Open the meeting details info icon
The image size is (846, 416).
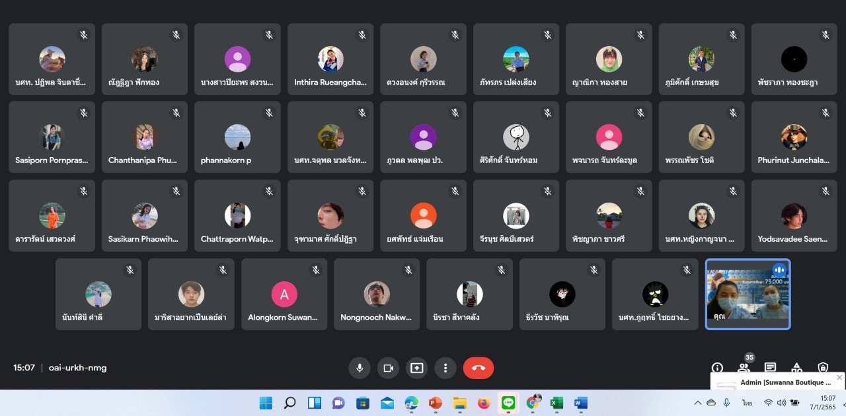coord(717,368)
